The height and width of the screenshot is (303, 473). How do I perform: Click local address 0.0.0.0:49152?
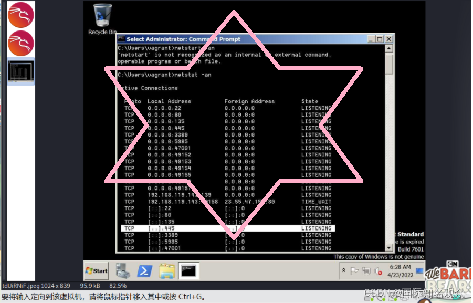click(x=169, y=155)
